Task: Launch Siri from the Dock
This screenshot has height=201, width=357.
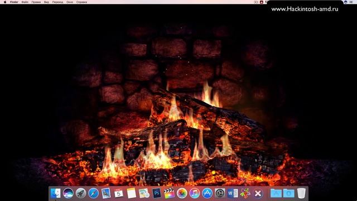Action: click(x=68, y=194)
